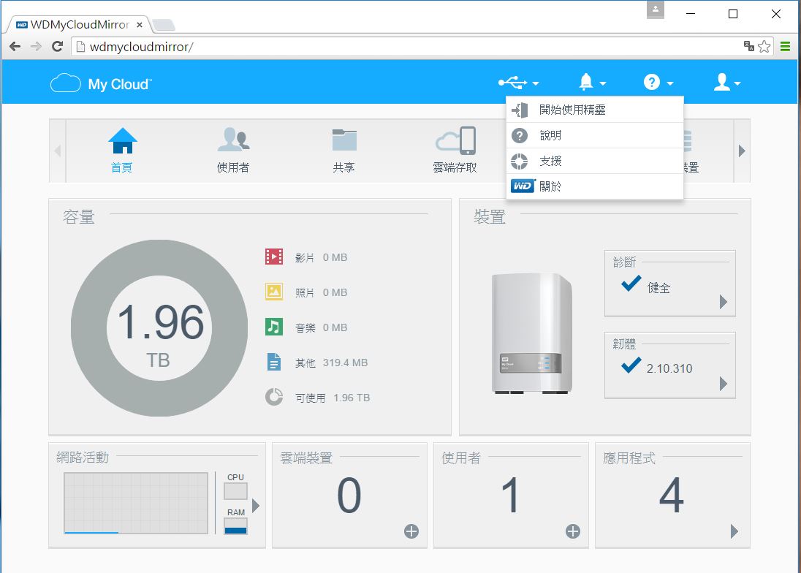
Task: Click the 照片 photo icon
Action: tap(274, 292)
